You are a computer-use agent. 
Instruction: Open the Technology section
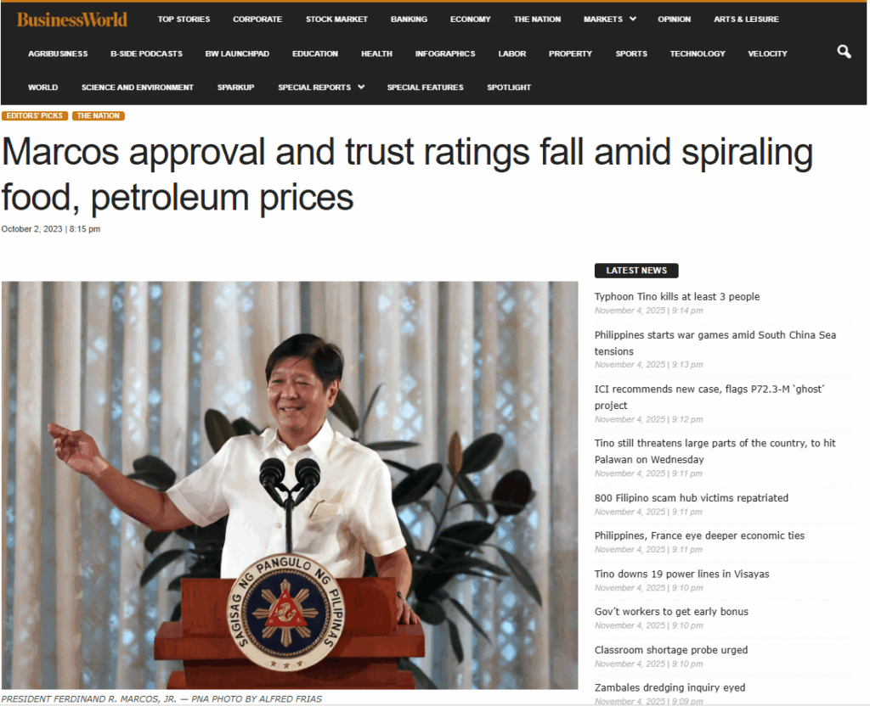pyautogui.click(x=697, y=53)
